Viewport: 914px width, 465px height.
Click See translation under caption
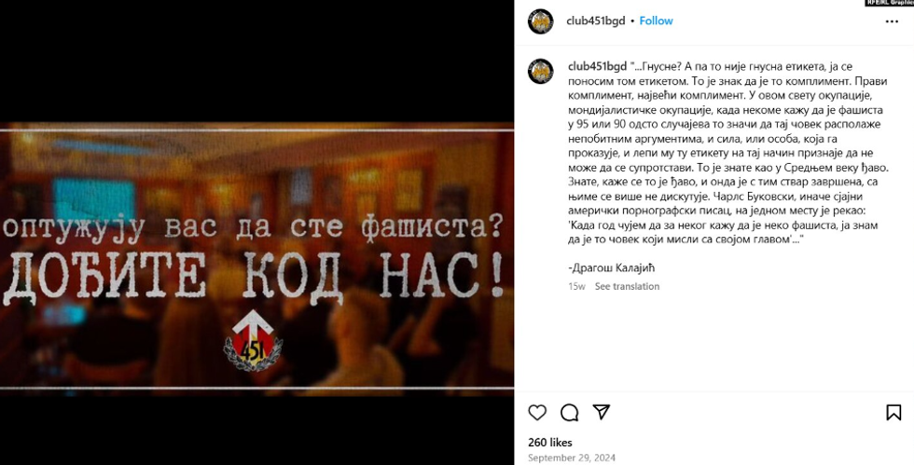(627, 286)
